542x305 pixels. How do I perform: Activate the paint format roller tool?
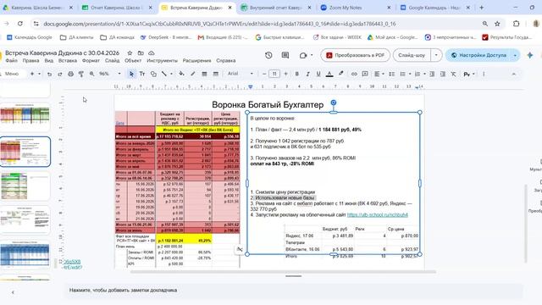tap(81, 74)
